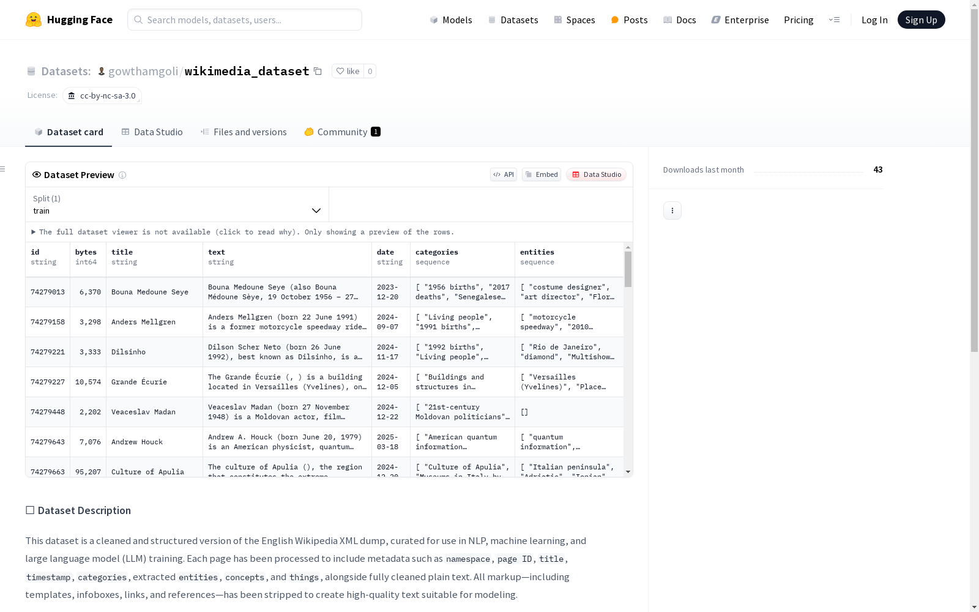
Task: Copy dataset name with the copy icon
Action: [318, 71]
